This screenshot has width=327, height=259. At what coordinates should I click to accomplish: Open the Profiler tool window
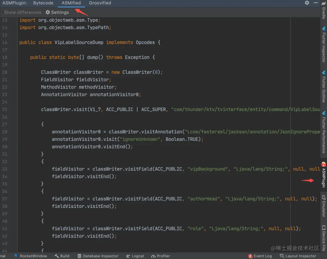(160, 256)
